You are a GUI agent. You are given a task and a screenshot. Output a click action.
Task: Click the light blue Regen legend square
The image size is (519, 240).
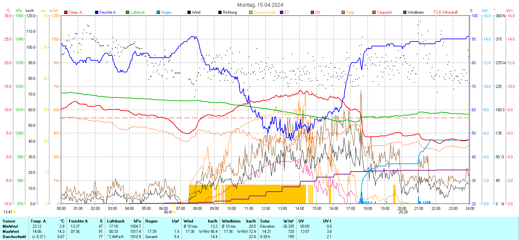pyautogui.click(x=158, y=12)
